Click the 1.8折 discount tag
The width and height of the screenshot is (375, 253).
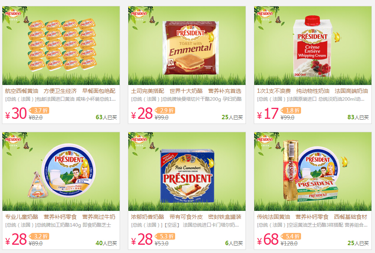click(291, 111)
